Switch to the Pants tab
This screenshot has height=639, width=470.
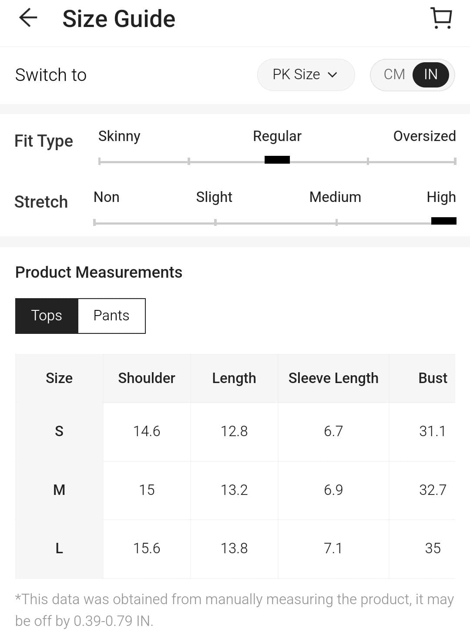point(111,316)
